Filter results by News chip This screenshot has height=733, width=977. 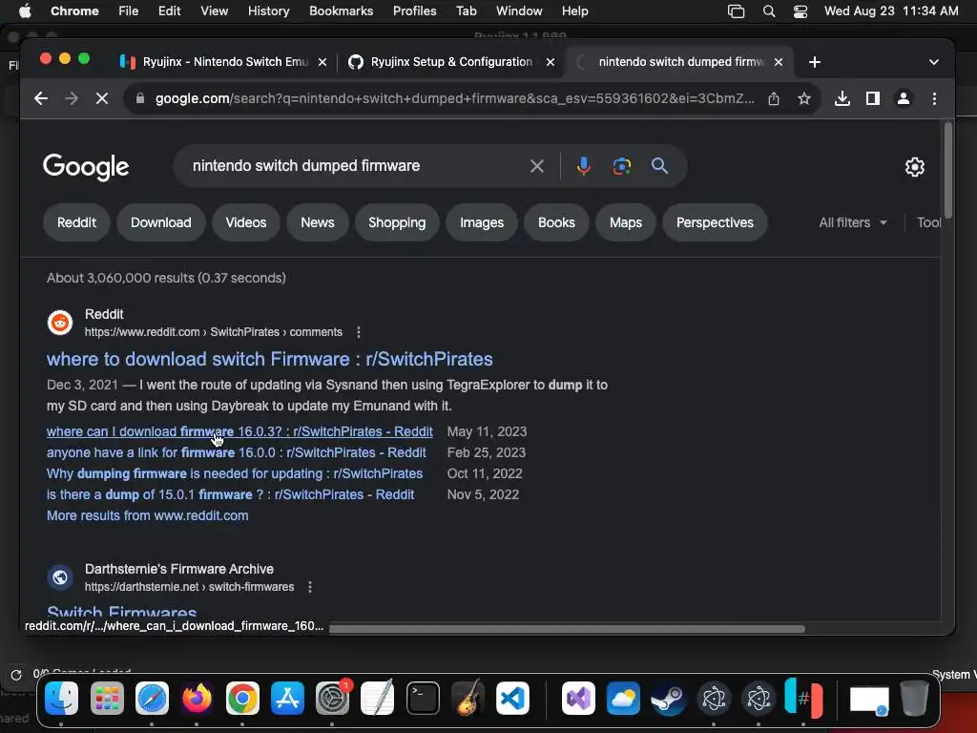(317, 222)
